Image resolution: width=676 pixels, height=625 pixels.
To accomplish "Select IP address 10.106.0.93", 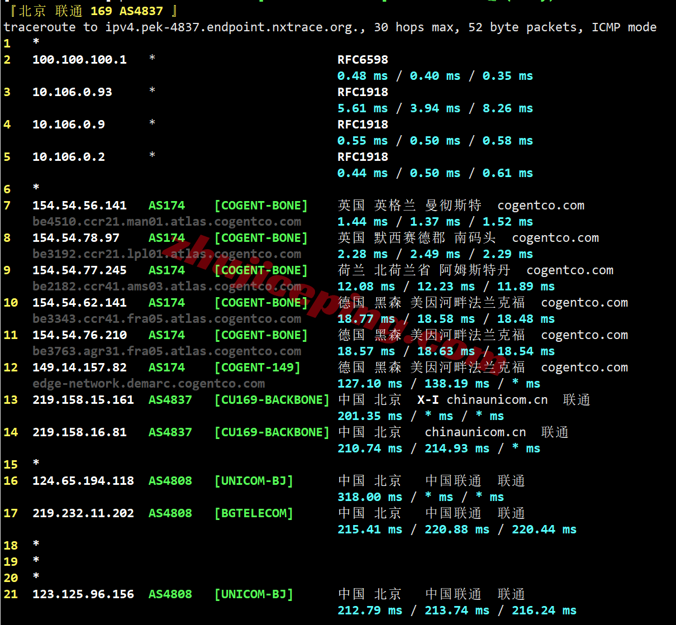I will tap(72, 92).
